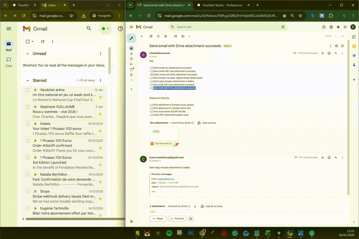Image resolution: width=359 pixels, height=239 pixels.
Task: Click the Forward button
Action: (x=177, y=219)
